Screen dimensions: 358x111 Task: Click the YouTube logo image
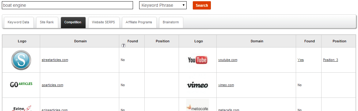click(197, 60)
